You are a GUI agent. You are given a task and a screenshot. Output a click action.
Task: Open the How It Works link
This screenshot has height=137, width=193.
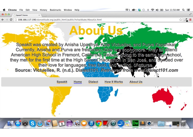(x=114, y=82)
